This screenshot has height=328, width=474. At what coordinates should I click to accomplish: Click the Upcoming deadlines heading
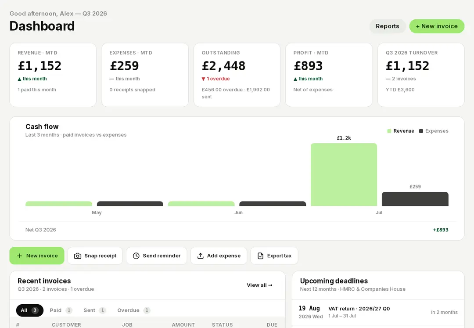(334, 281)
